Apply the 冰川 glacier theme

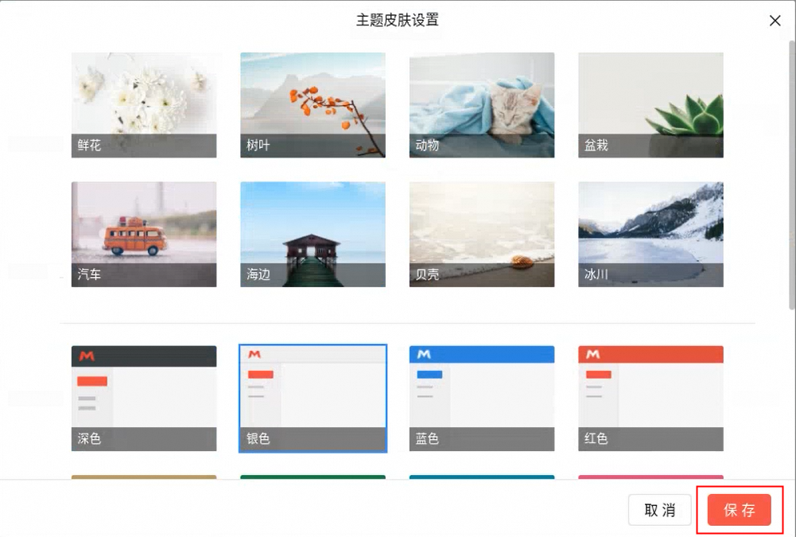click(x=650, y=233)
